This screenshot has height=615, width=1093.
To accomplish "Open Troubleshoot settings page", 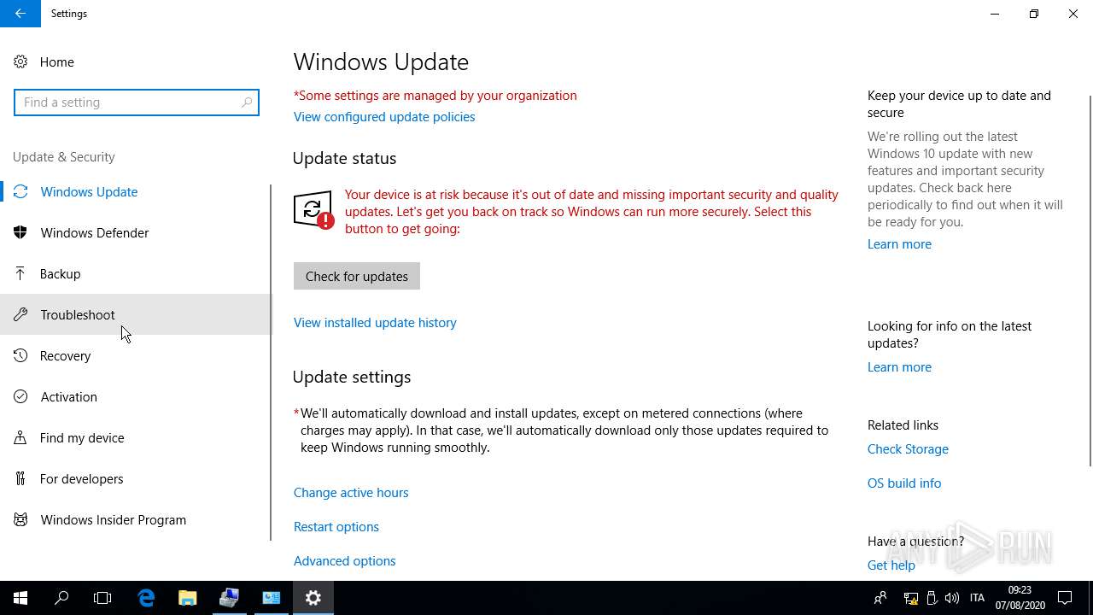I will pyautogui.click(x=137, y=314).
